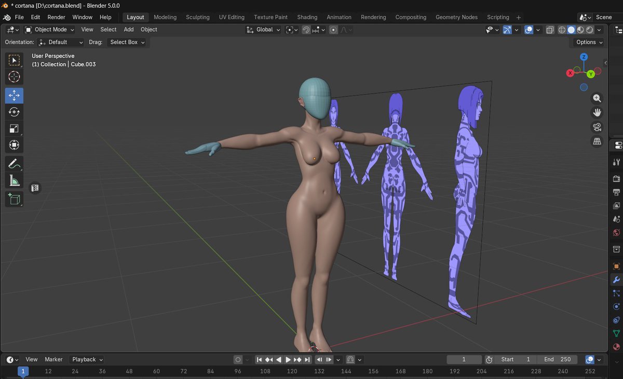Open the File menu

(19, 17)
